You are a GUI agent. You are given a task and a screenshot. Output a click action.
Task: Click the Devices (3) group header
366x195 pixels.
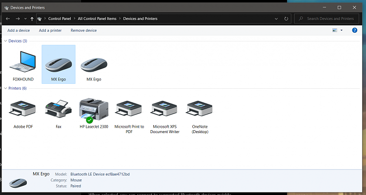click(x=18, y=41)
